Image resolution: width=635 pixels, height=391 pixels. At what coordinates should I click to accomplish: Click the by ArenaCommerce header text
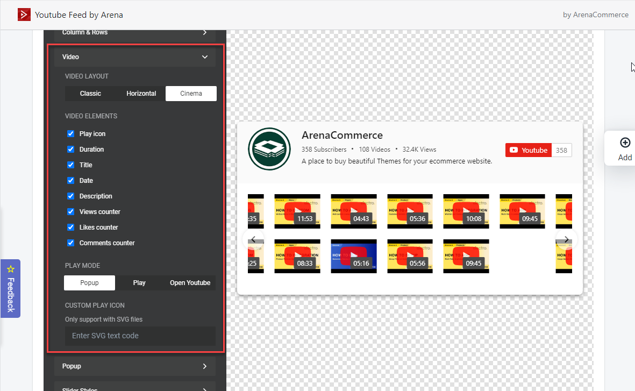596,15
